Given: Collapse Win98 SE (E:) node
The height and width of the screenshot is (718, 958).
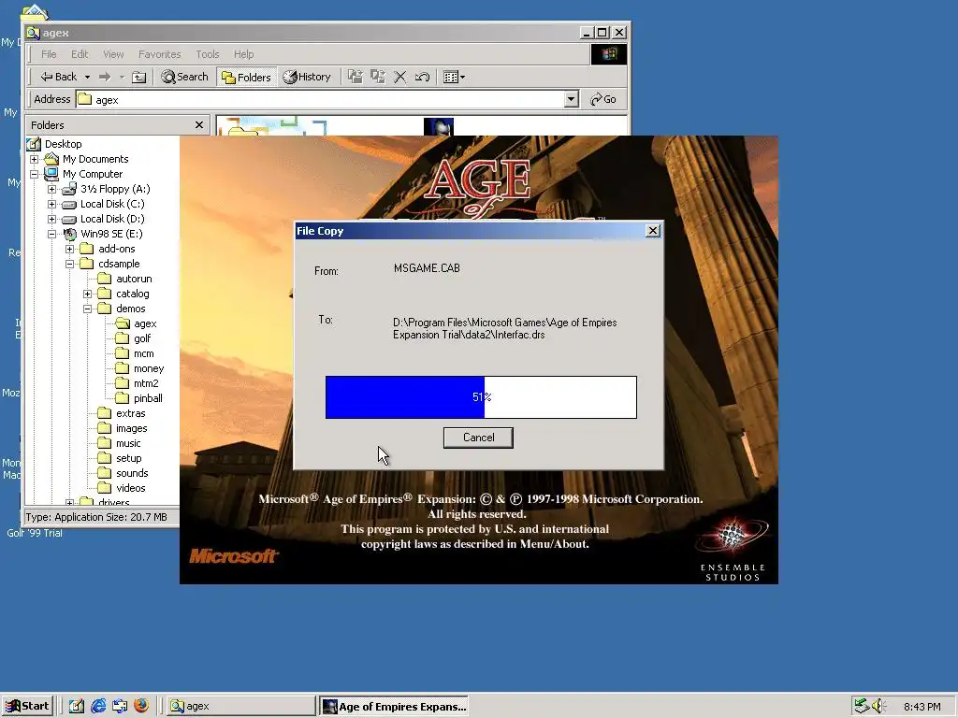Looking at the screenshot, I should click(x=52, y=234).
